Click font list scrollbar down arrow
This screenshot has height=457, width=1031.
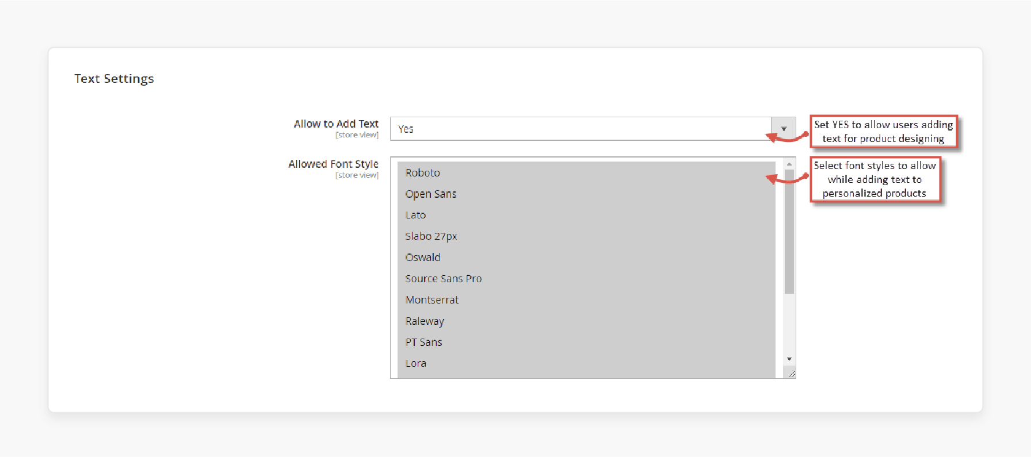tap(789, 359)
